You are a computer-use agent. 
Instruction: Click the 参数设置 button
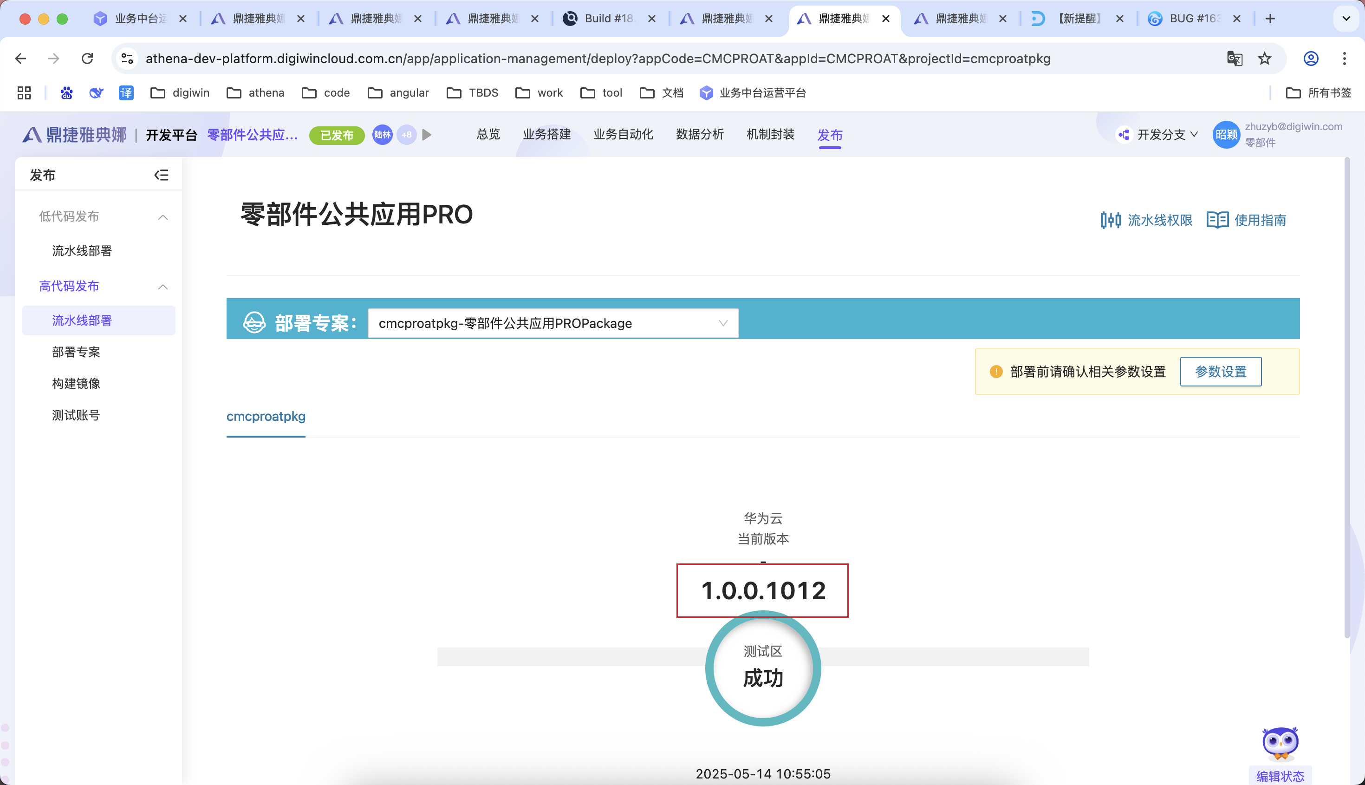pos(1221,372)
